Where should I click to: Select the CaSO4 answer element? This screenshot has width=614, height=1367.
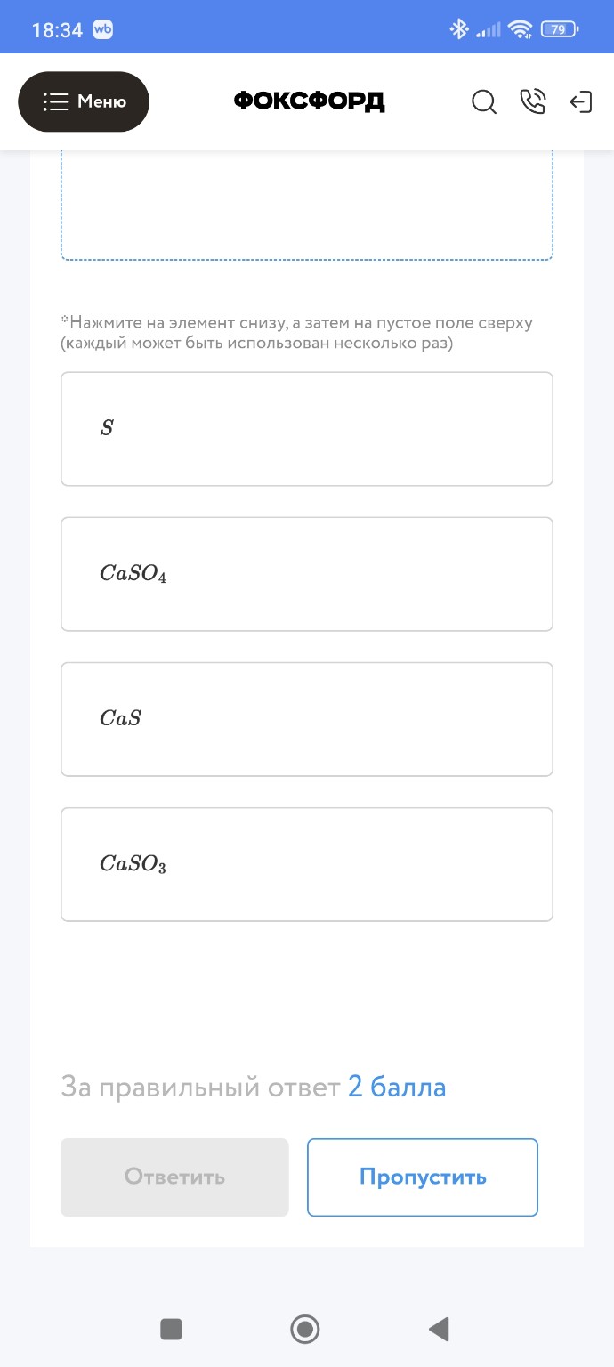coord(306,574)
